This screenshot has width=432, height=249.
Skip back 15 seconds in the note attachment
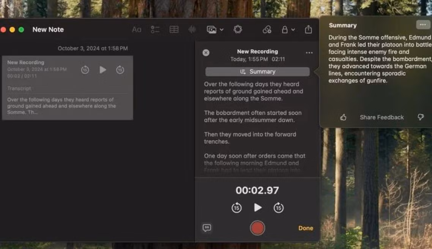coord(85,70)
